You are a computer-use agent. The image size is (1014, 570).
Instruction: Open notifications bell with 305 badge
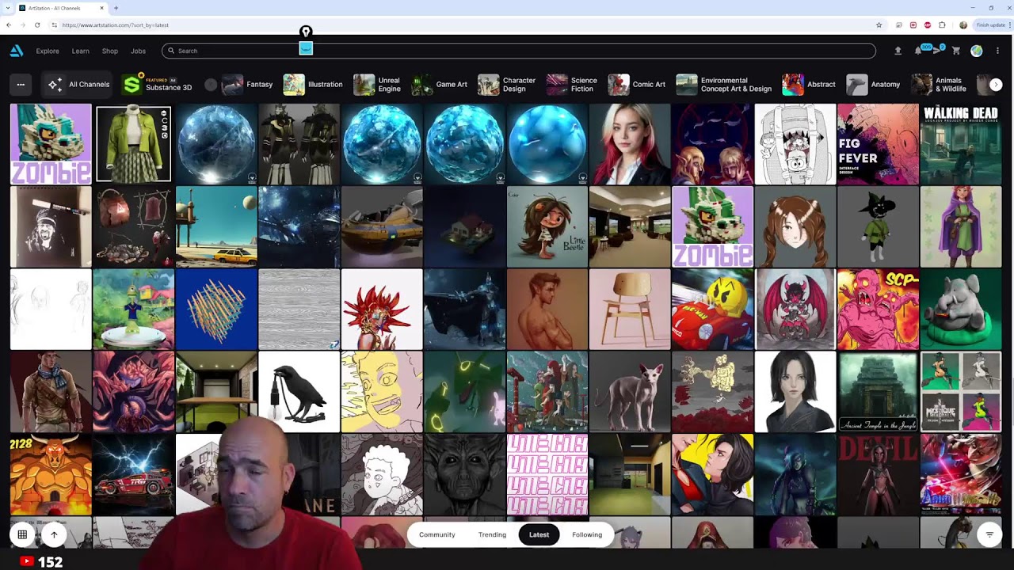pyautogui.click(x=919, y=51)
